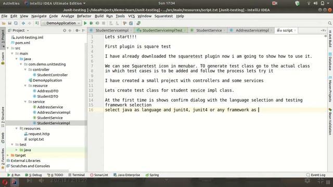The width and height of the screenshot is (333, 187).
Task: Open the Structure tool window
Action: coord(3,117)
